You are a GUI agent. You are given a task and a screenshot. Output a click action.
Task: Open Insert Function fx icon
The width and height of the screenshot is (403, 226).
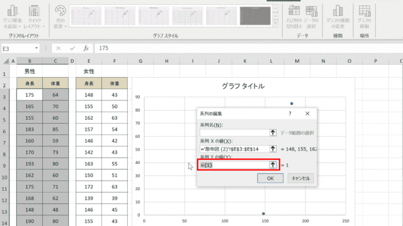(86, 48)
